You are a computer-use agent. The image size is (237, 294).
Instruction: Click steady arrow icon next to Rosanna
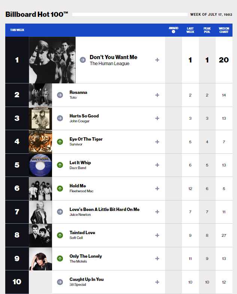(x=60, y=95)
